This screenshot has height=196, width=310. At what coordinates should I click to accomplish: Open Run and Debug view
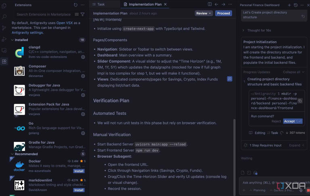pos(4,39)
